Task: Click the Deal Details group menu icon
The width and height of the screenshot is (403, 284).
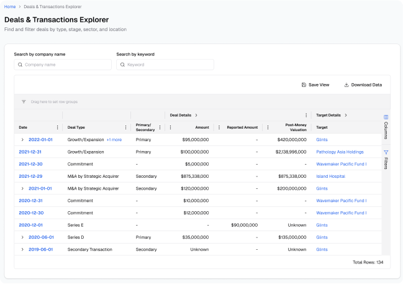Action: pyautogui.click(x=306, y=115)
